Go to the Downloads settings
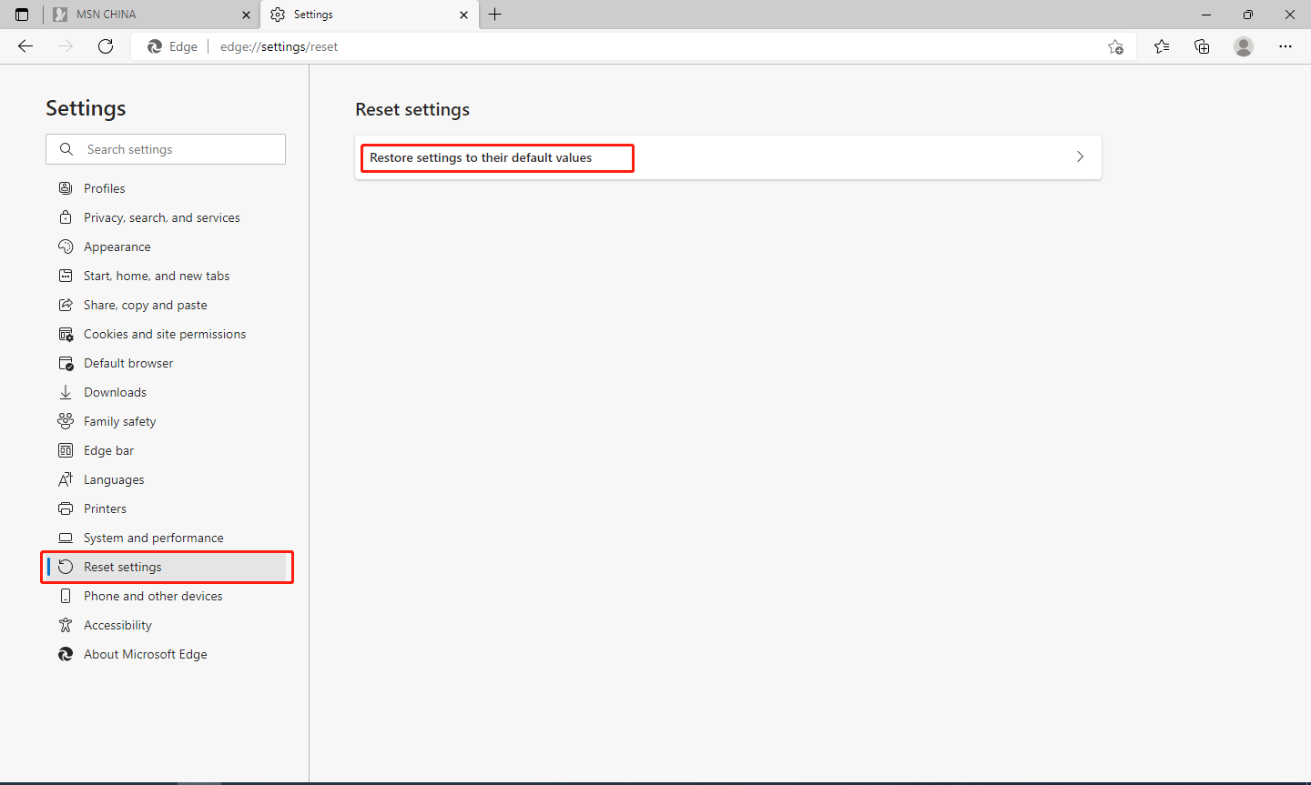Viewport: 1311px width, 785px height. 114,391
